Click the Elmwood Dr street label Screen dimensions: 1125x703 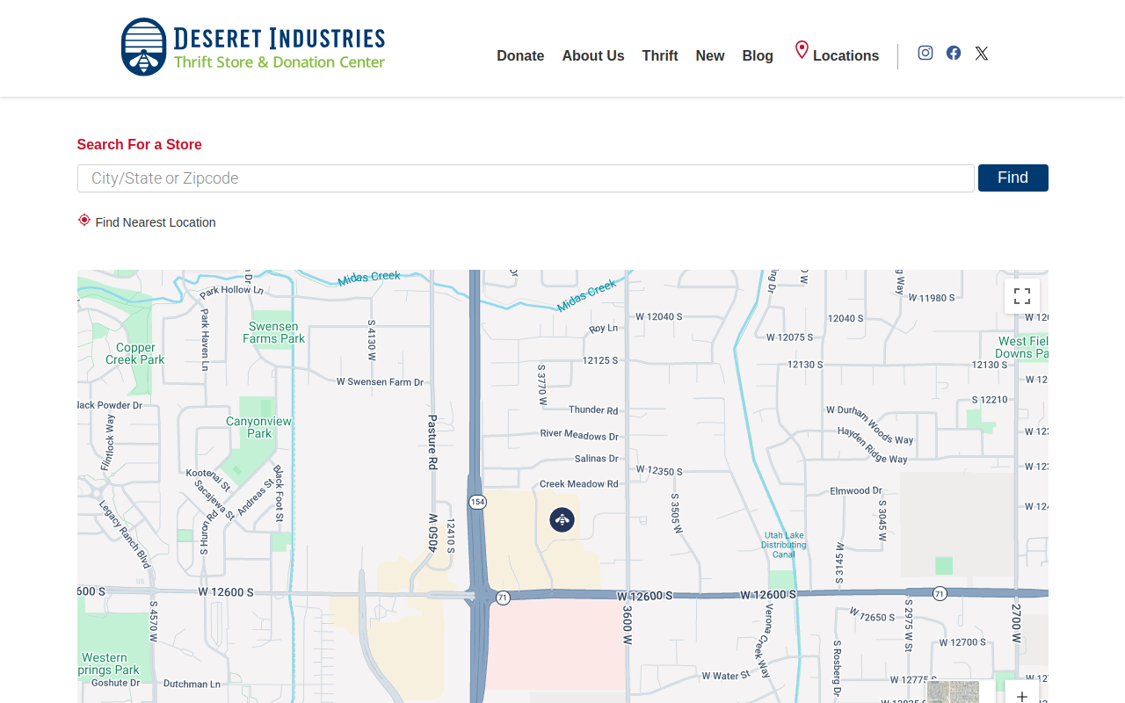click(x=856, y=490)
